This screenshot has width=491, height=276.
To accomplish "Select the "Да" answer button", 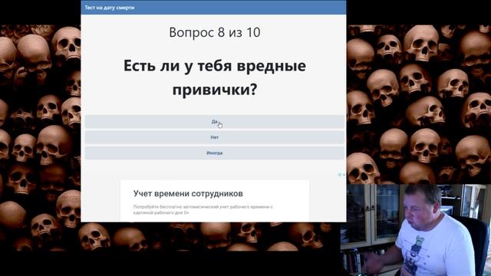I will point(215,122).
